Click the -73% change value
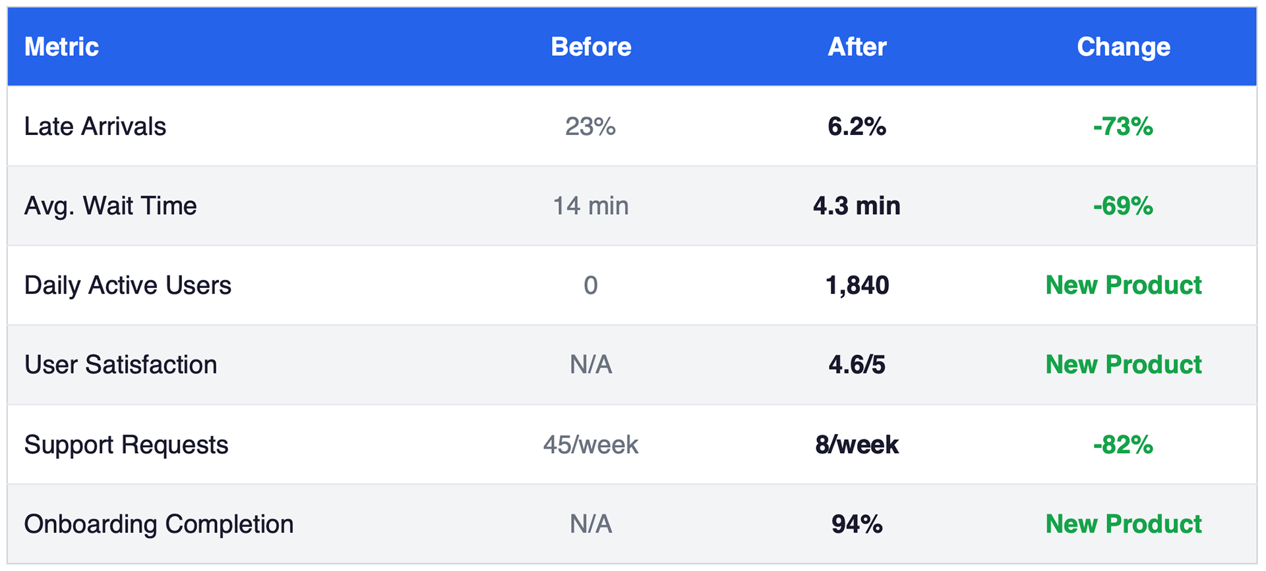Screen dimensions: 1266x571 (x=1123, y=126)
